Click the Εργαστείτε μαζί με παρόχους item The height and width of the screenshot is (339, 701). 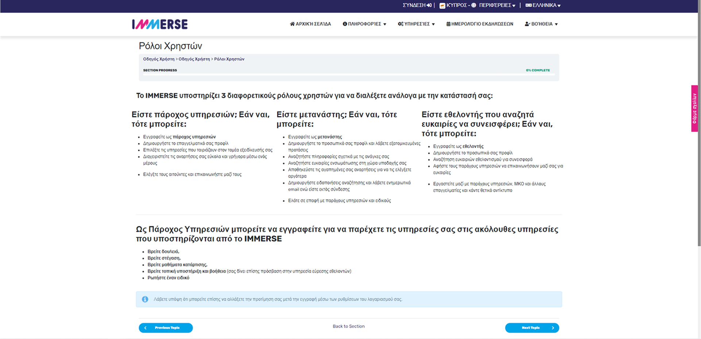(489, 187)
